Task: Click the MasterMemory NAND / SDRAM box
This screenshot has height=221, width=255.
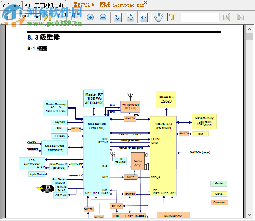Action: point(56,108)
